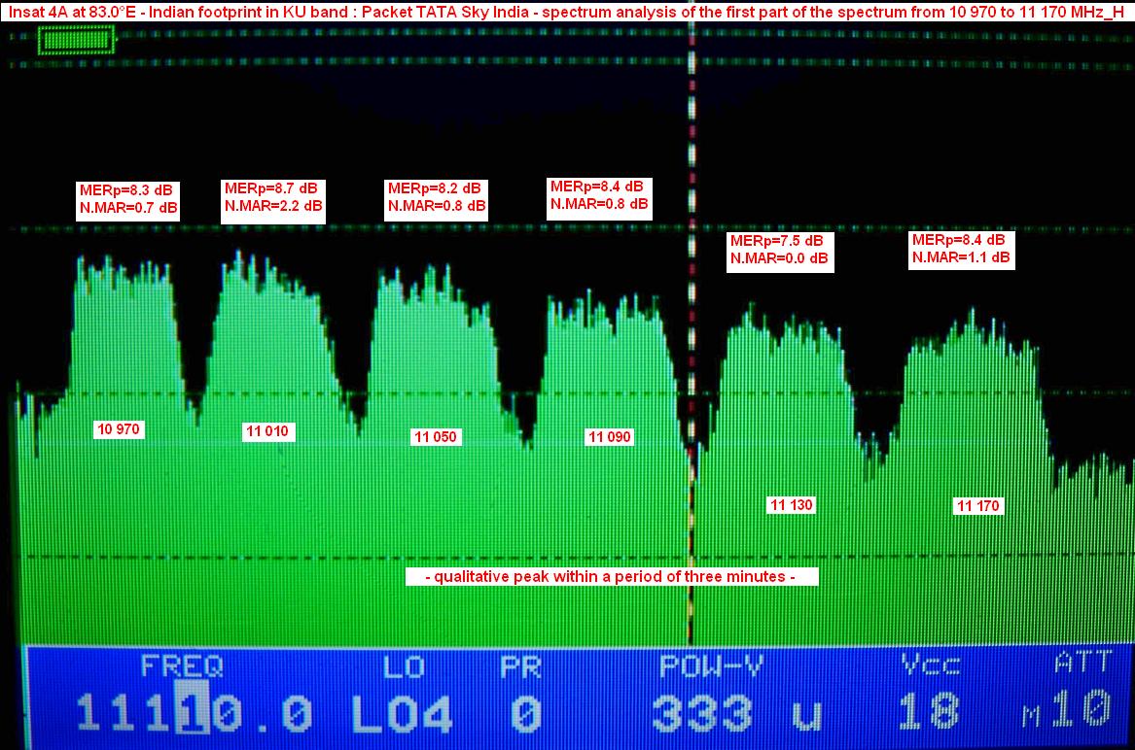Click the 10 970 frequency label
The width and height of the screenshot is (1135, 750).
120,428
